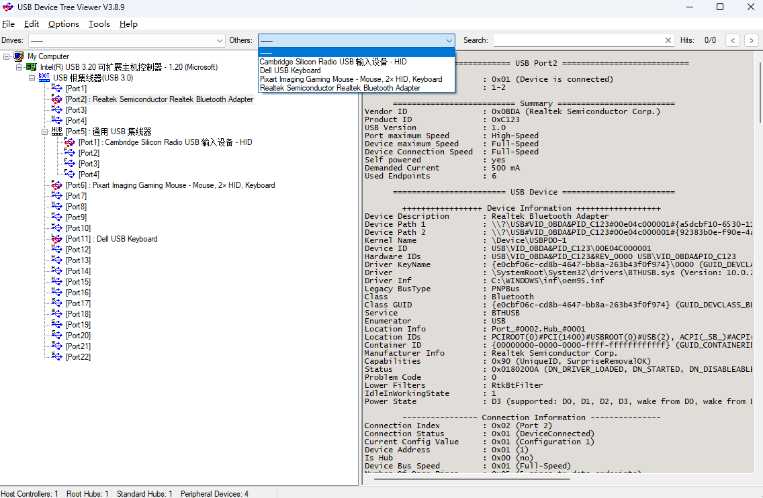The height and width of the screenshot is (498, 763).
Task: Collapse the Intel USB host controller node
Action: [19, 67]
